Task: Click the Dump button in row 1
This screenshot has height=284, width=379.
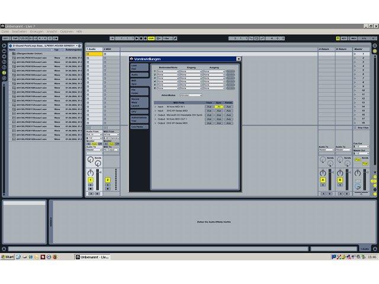Action: (230, 72)
